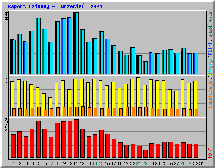Click the 95709 y-axis value
Image resolution: width=215 pixels, height=168 pixels.
tap(6, 125)
